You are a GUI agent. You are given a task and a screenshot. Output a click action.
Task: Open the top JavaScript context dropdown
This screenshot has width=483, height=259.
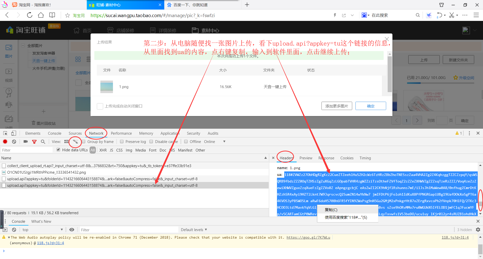click(42, 230)
